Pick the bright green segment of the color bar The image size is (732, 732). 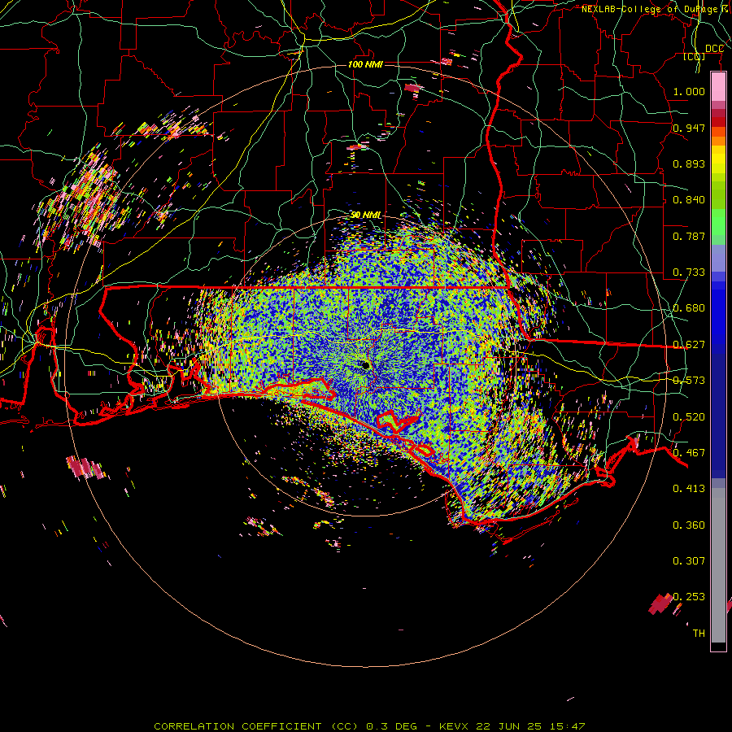[x=718, y=222]
